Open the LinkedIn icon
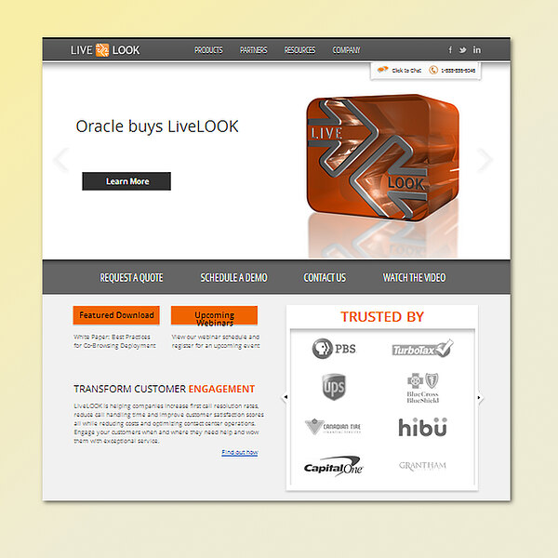This screenshot has height=558, width=558. [x=477, y=50]
